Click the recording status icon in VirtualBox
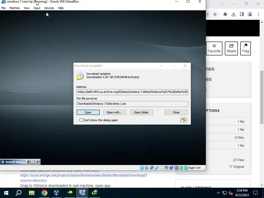The width and height of the screenshot is (264, 198). (171, 168)
